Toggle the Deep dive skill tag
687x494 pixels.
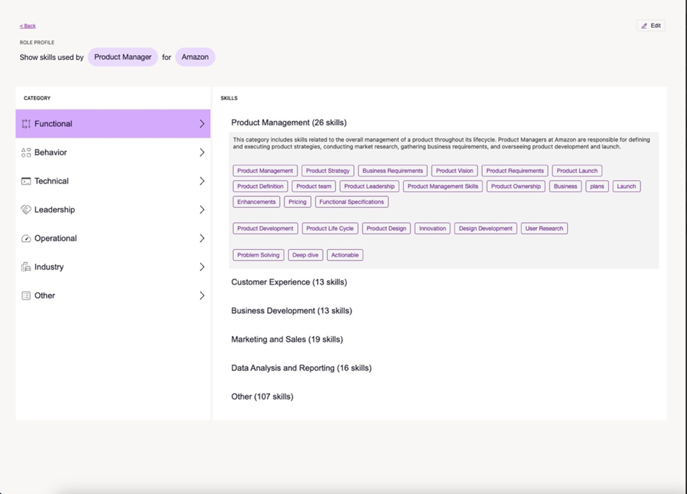pos(305,254)
